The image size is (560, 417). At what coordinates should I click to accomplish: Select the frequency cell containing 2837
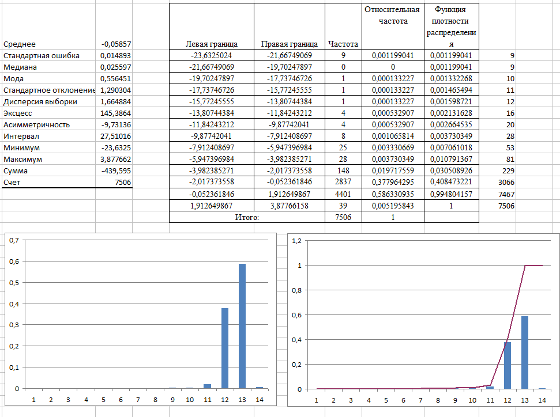pyautogui.click(x=343, y=183)
